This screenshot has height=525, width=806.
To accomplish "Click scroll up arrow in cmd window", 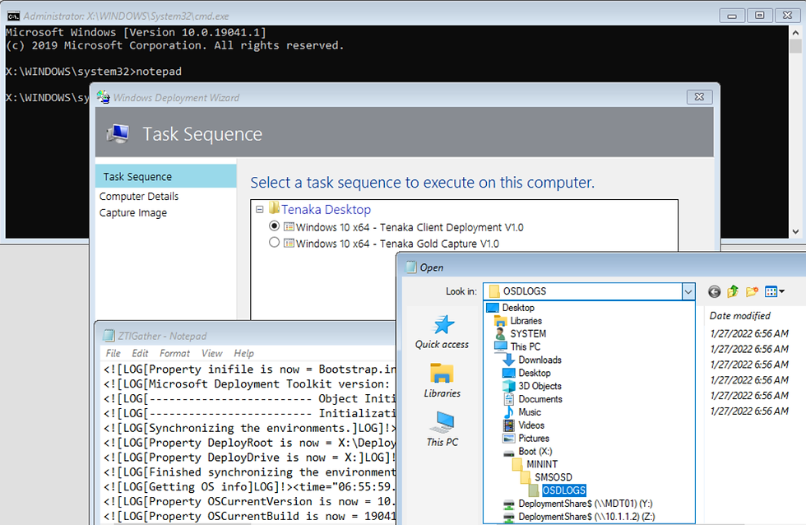I will point(796,32).
